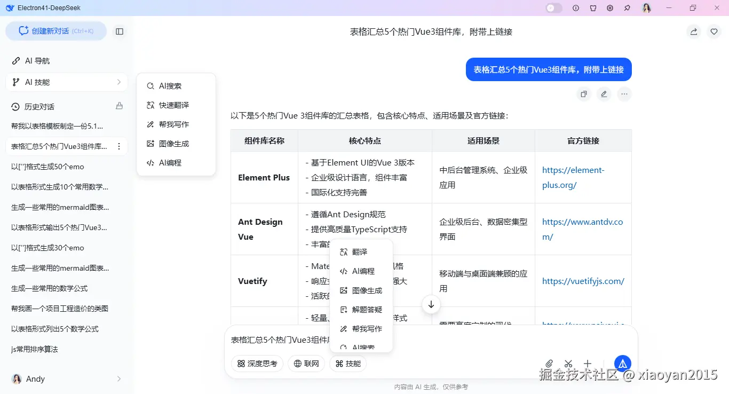The image size is (729, 394).
Task: Expand the AI 技能 section in sidebar
Action: (66, 82)
